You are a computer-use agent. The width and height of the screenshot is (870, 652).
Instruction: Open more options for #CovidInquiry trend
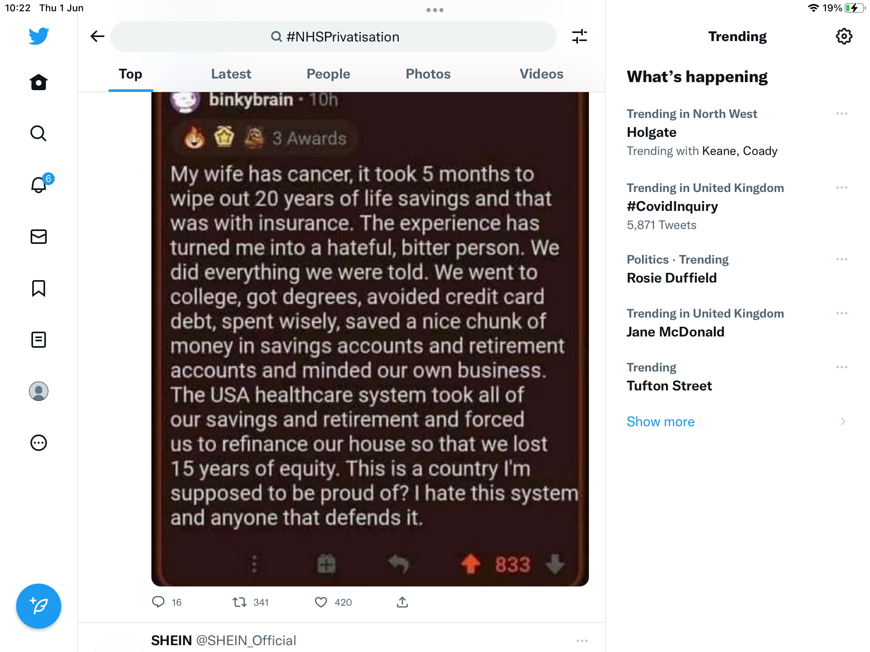coord(842,188)
